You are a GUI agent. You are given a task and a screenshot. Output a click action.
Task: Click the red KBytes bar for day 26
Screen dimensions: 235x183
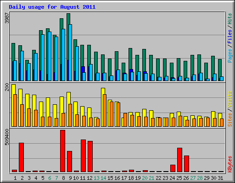click(186, 164)
